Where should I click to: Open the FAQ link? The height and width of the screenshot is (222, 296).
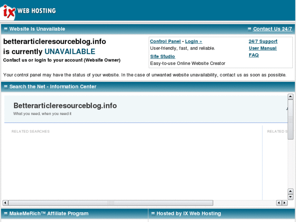(254, 55)
